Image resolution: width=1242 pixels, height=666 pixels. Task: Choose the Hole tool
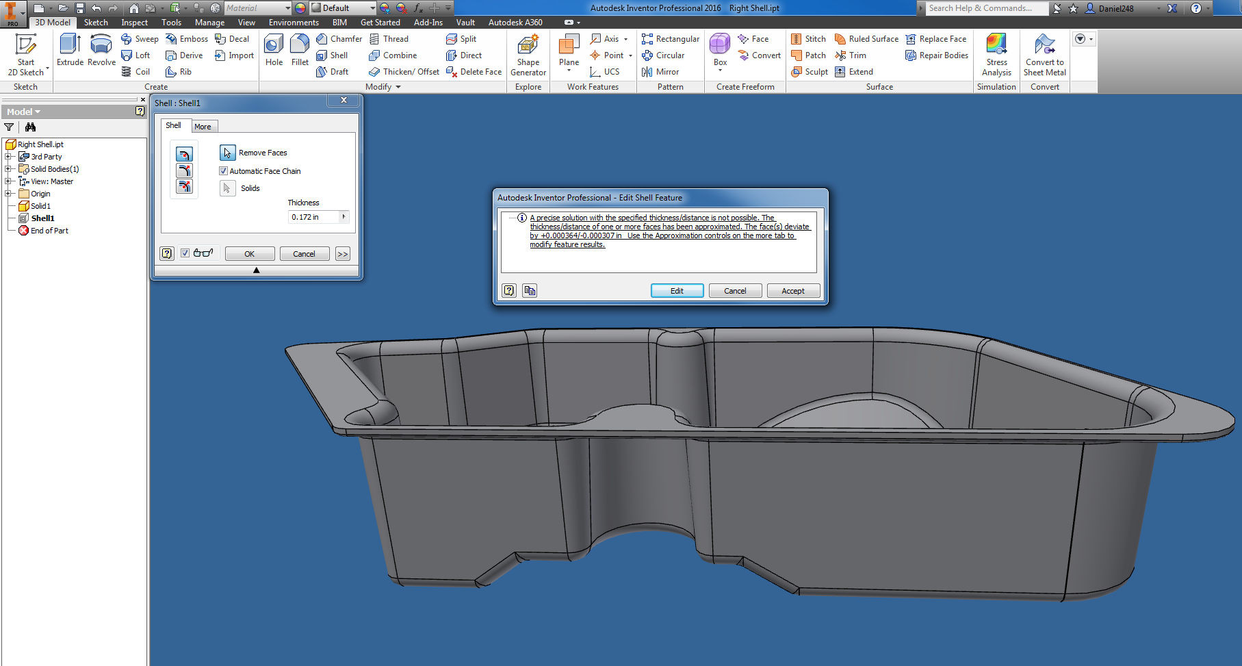[274, 50]
